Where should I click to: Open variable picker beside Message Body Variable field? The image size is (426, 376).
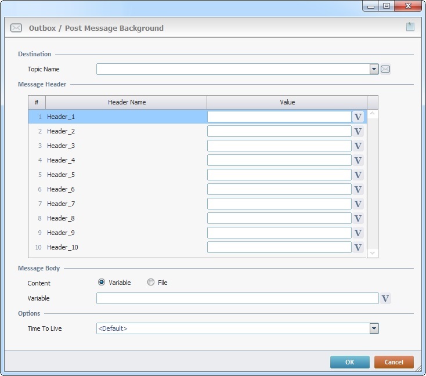click(x=385, y=298)
